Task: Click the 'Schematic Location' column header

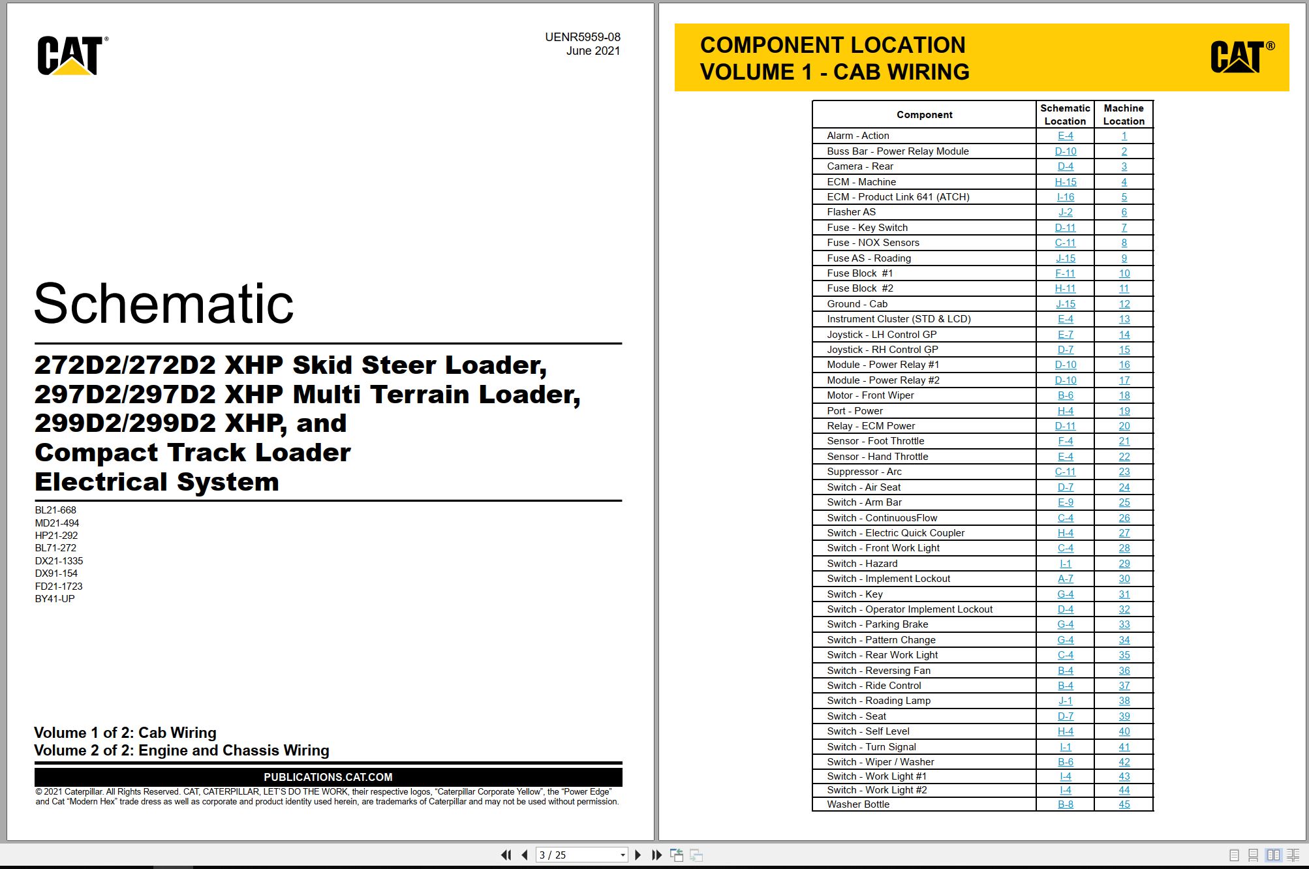Action: coord(1065,114)
